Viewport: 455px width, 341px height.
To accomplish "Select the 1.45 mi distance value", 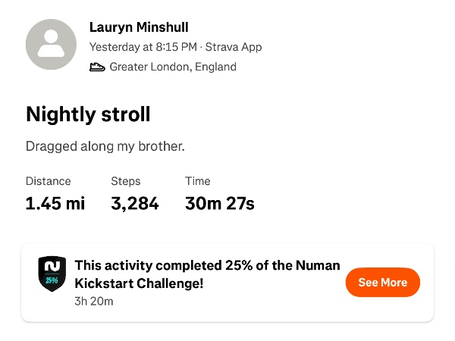I will (55, 203).
